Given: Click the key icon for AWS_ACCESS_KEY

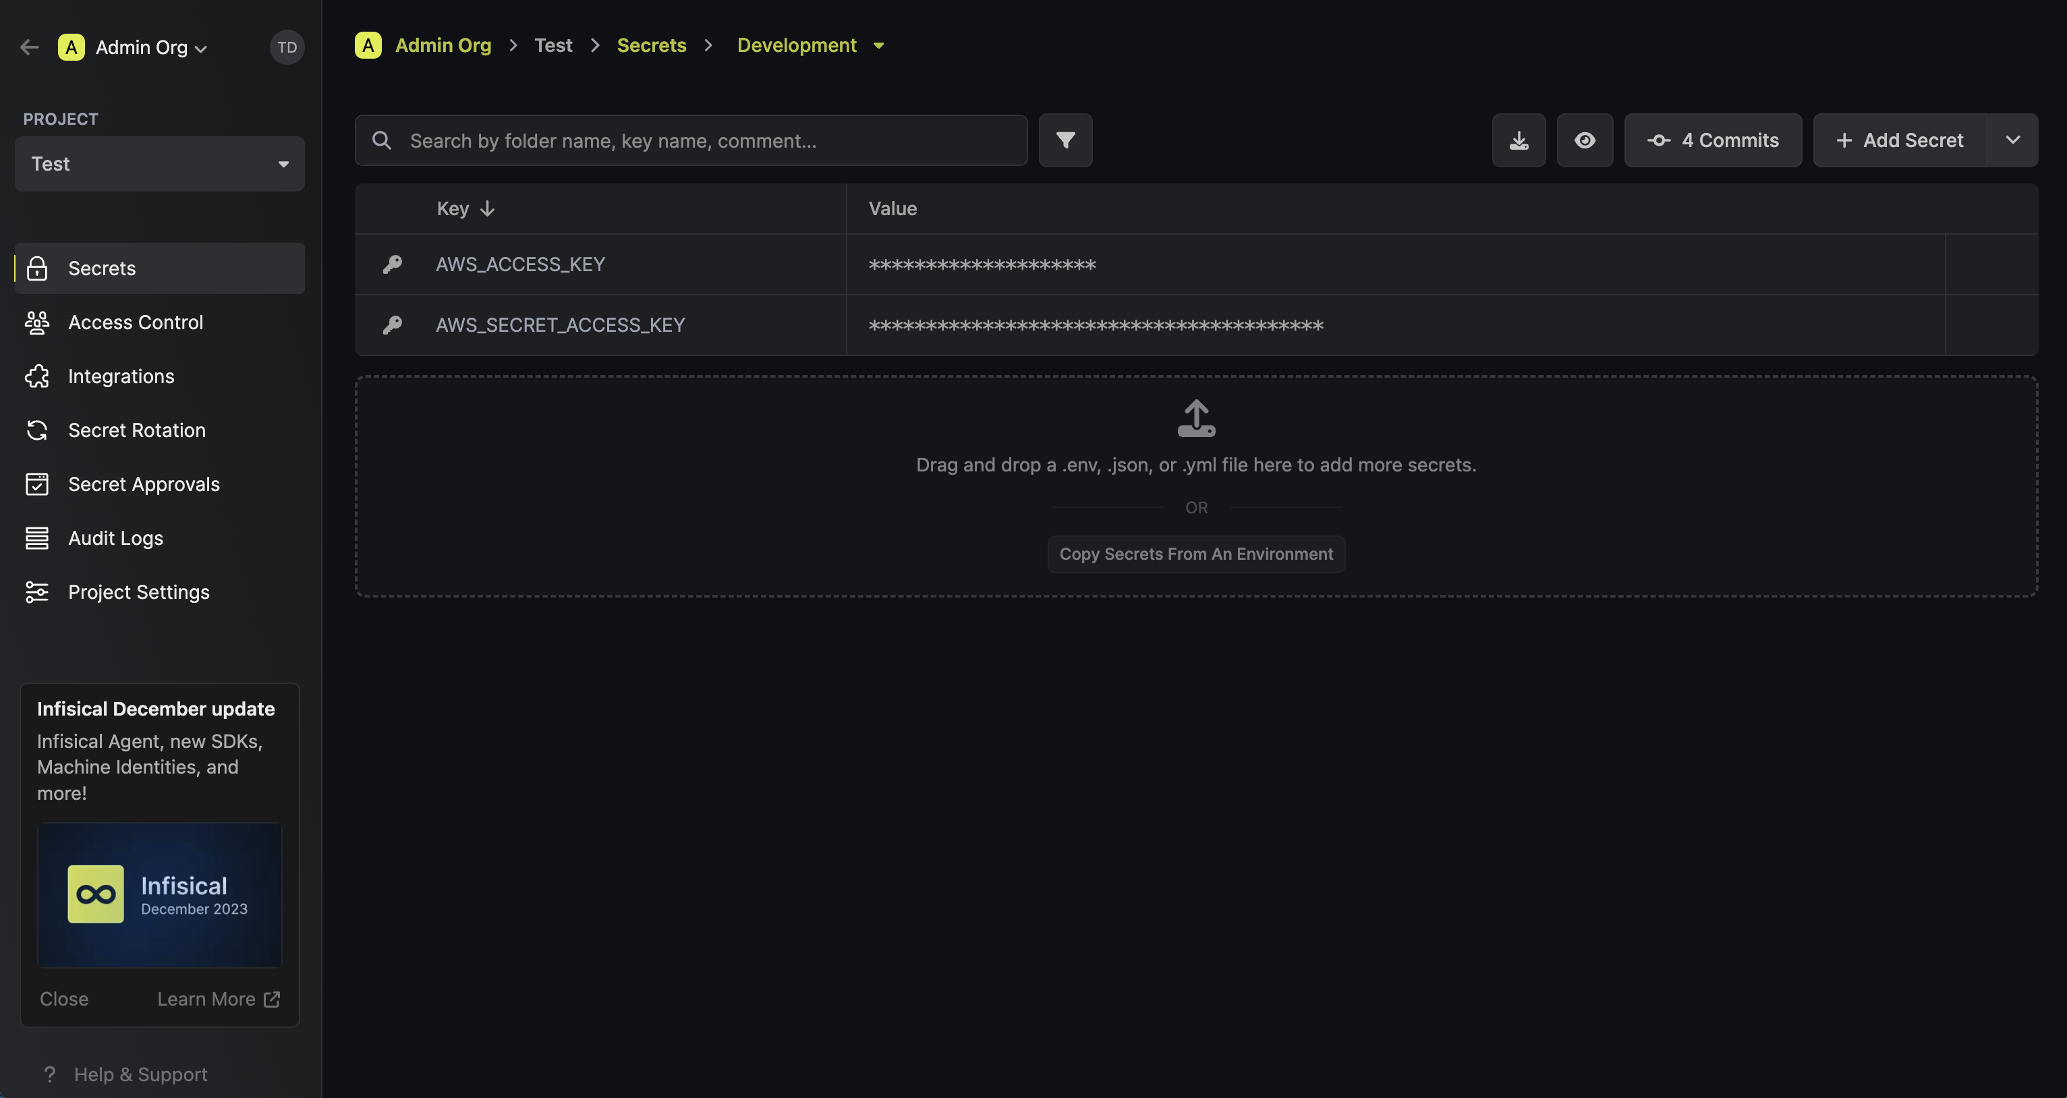Looking at the screenshot, I should click(393, 264).
